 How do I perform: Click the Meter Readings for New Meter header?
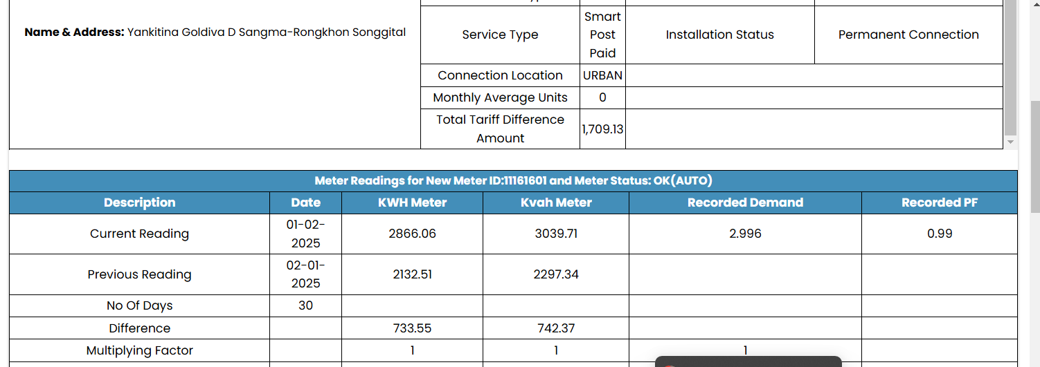513,181
